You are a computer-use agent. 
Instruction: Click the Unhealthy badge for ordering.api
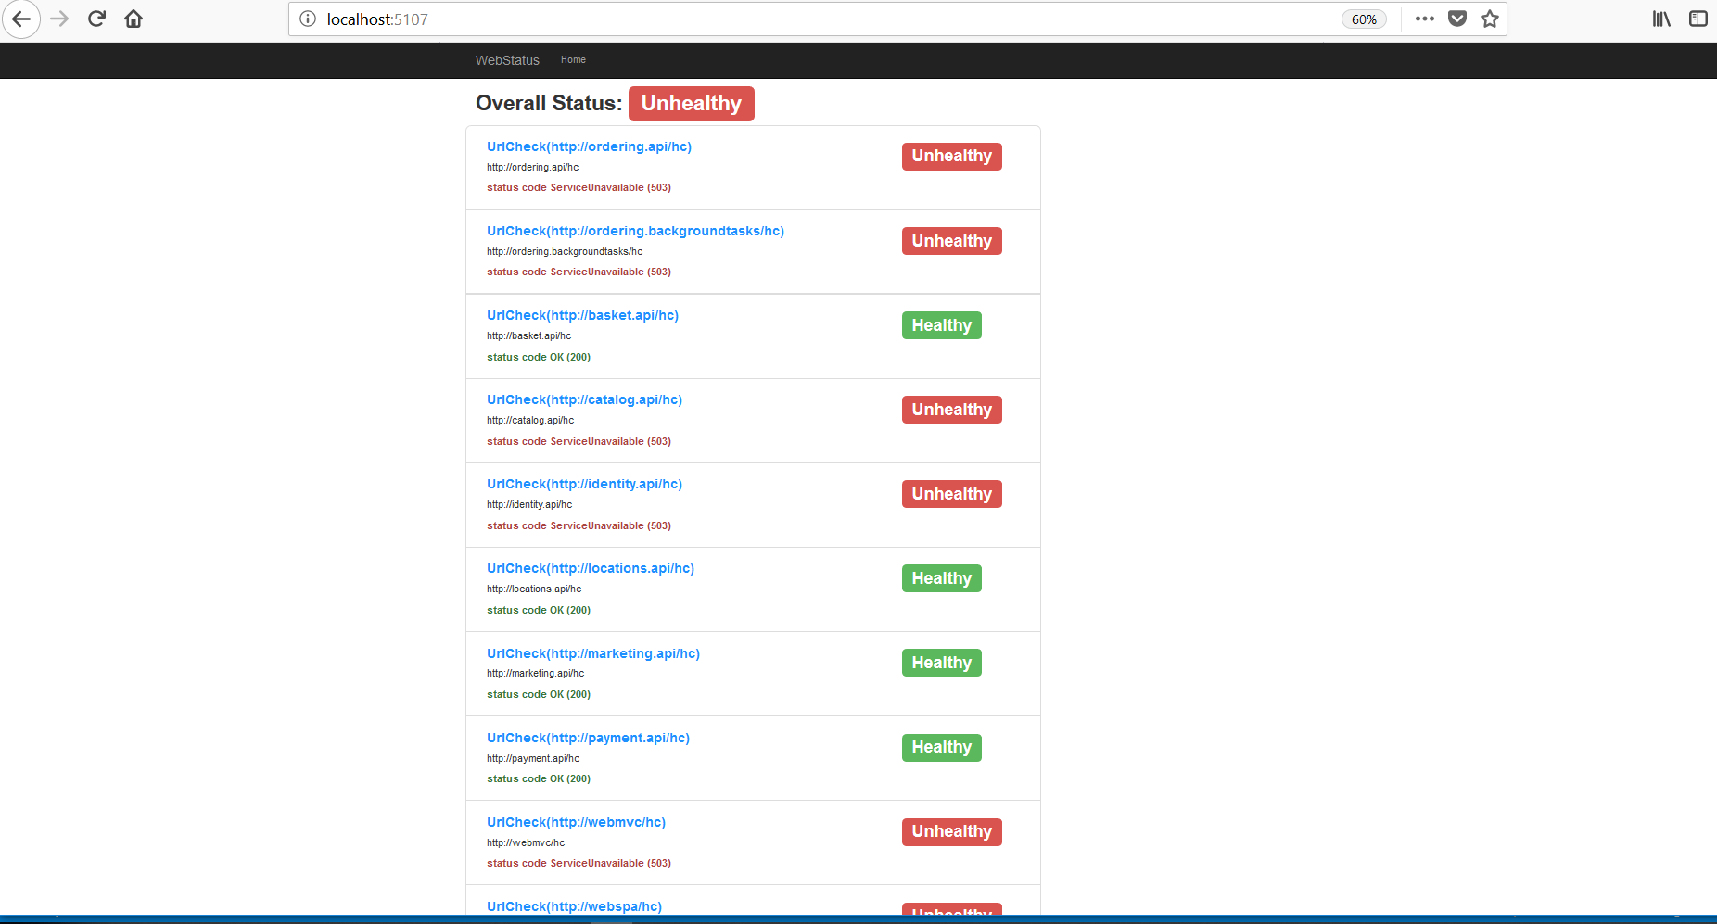(951, 156)
